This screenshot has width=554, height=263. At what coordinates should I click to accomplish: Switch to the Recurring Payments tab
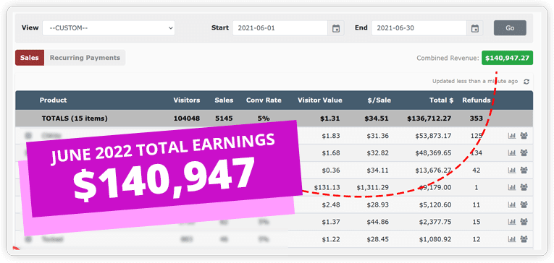coord(85,58)
